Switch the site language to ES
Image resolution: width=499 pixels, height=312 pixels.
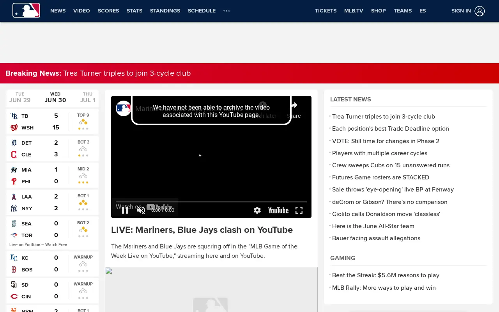[x=423, y=11]
